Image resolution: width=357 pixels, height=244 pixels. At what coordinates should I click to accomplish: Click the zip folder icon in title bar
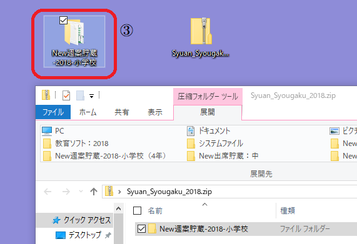coord(46,95)
